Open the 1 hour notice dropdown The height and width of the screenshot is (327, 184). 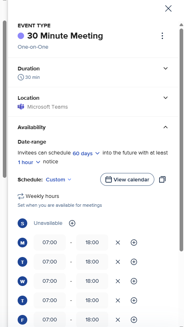[x=29, y=162]
